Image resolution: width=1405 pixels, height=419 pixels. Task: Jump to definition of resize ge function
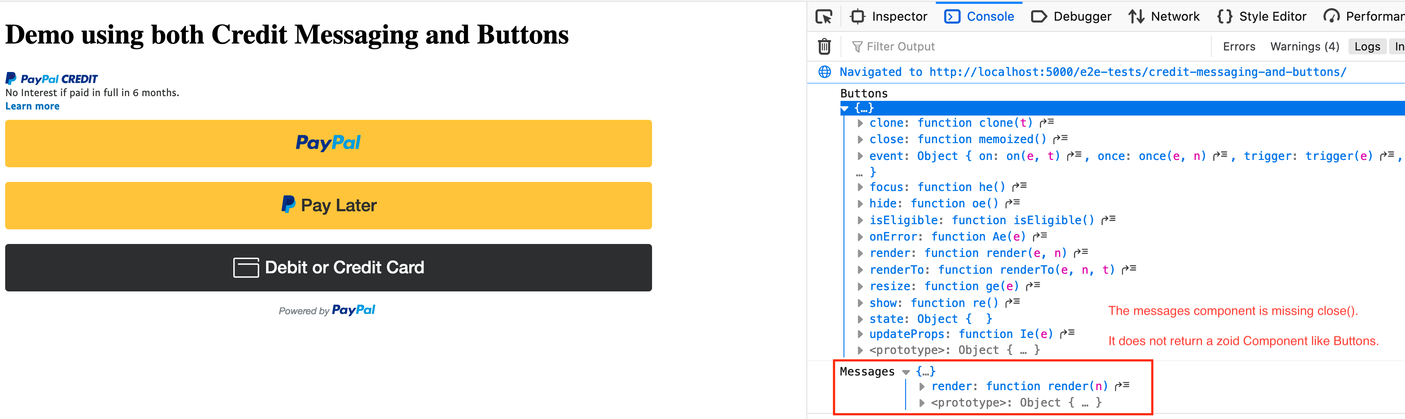click(x=1033, y=285)
